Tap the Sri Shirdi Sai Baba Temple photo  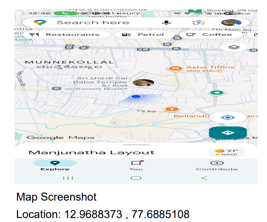click(x=144, y=83)
